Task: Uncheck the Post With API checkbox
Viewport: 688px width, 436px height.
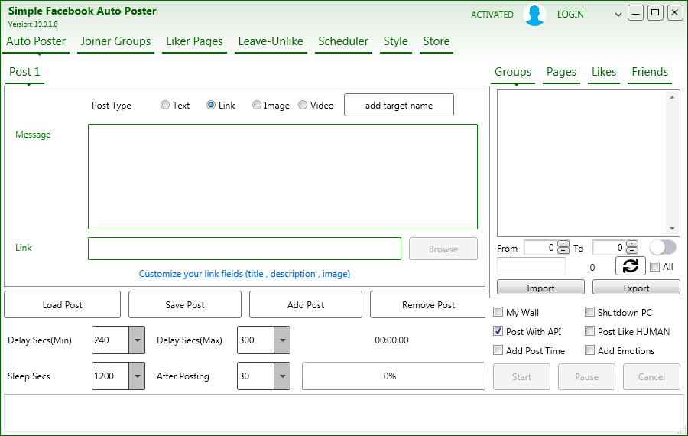Action: (498, 331)
